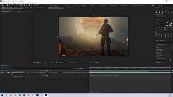Expand the Blur & Sharpen category
Image resolution: width=173 pixels, height=97 pixels.
(155, 49)
